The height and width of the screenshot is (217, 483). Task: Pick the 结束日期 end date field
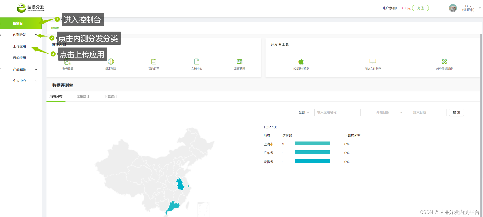[x=419, y=112]
